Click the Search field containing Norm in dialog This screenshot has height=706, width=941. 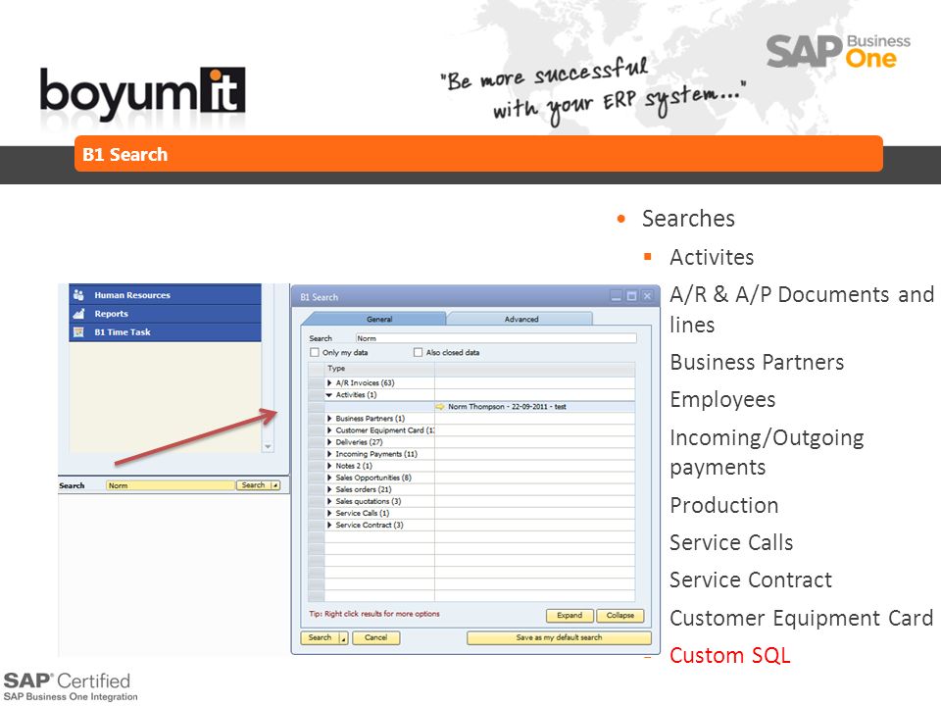[496, 338]
